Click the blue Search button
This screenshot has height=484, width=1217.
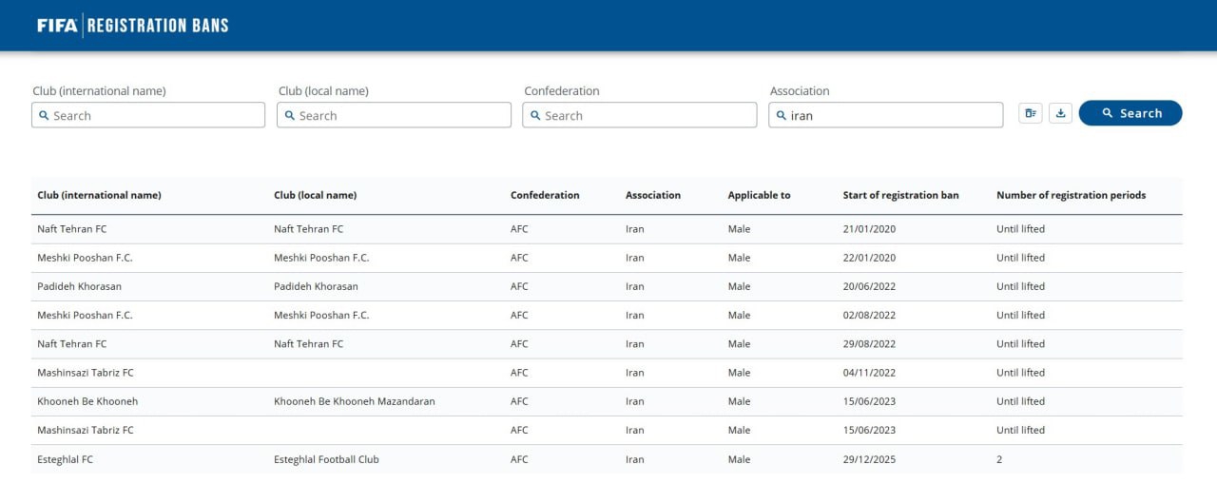(x=1130, y=113)
